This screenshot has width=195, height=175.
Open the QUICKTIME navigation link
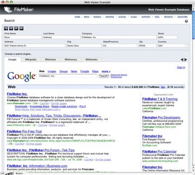coord(182,17)
